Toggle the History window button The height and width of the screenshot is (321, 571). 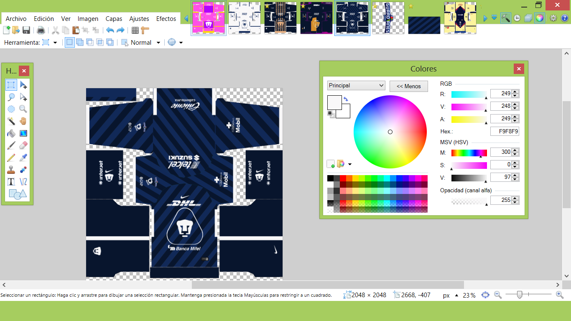point(517,18)
